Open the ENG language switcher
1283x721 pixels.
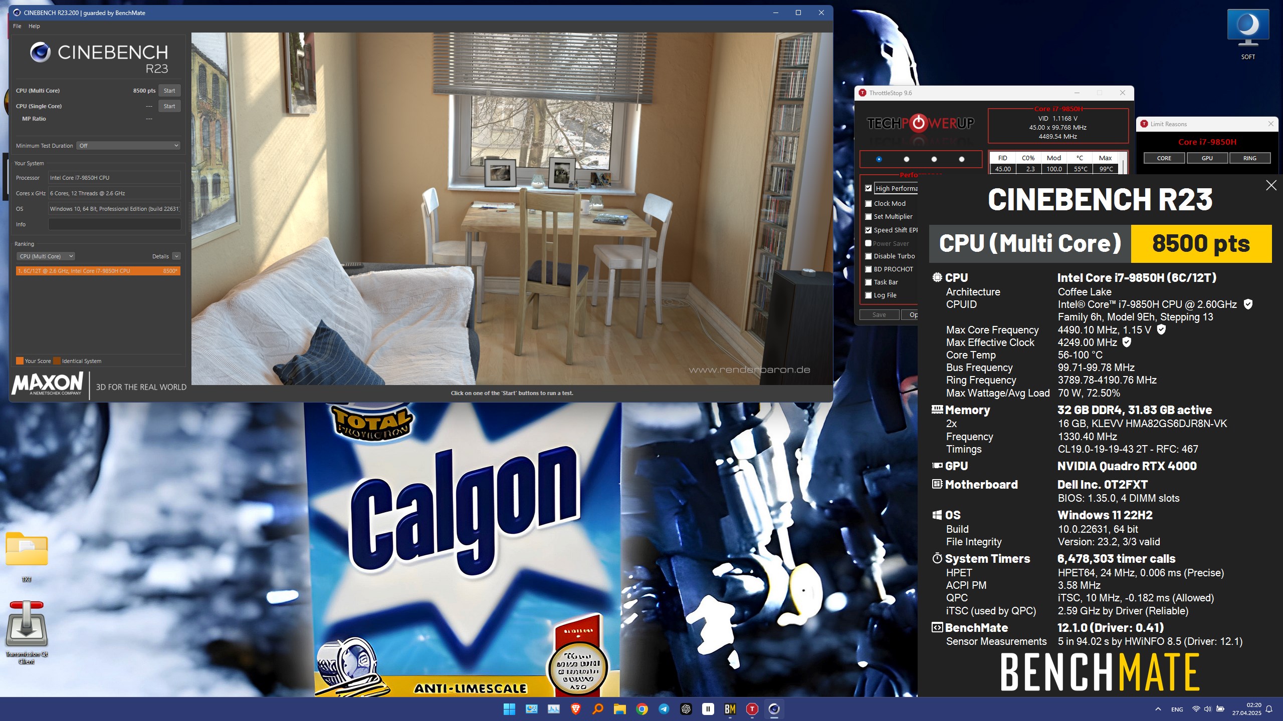[x=1177, y=709]
